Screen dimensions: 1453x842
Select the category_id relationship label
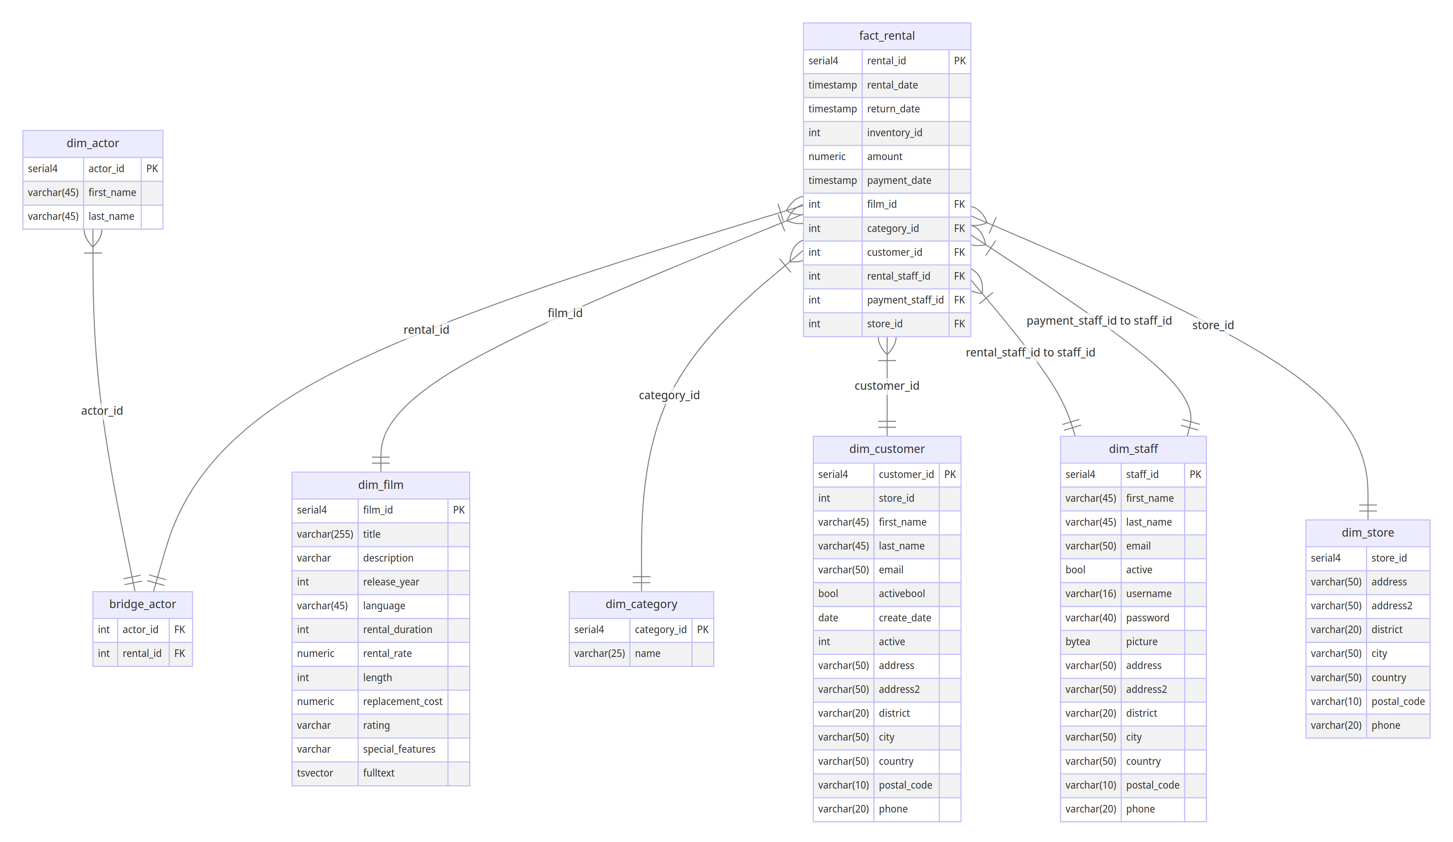click(669, 395)
